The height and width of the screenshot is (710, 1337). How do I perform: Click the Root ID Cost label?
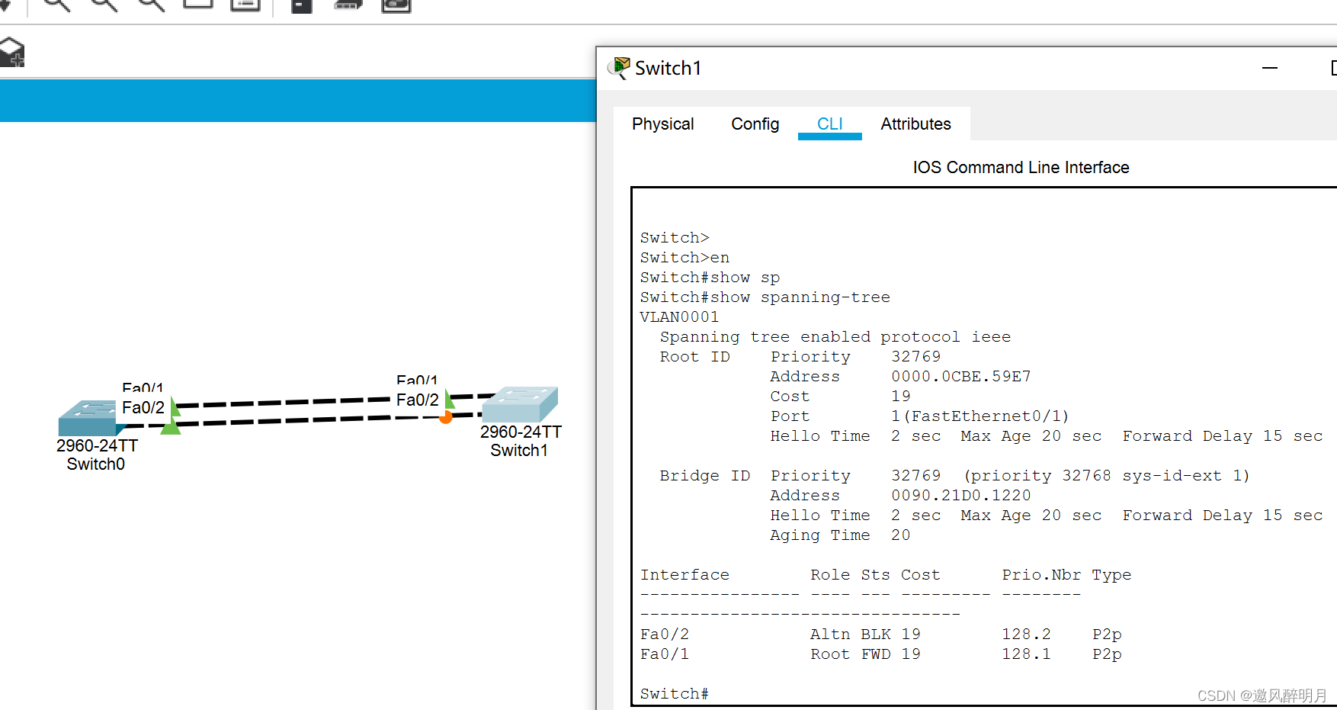[x=790, y=397]
